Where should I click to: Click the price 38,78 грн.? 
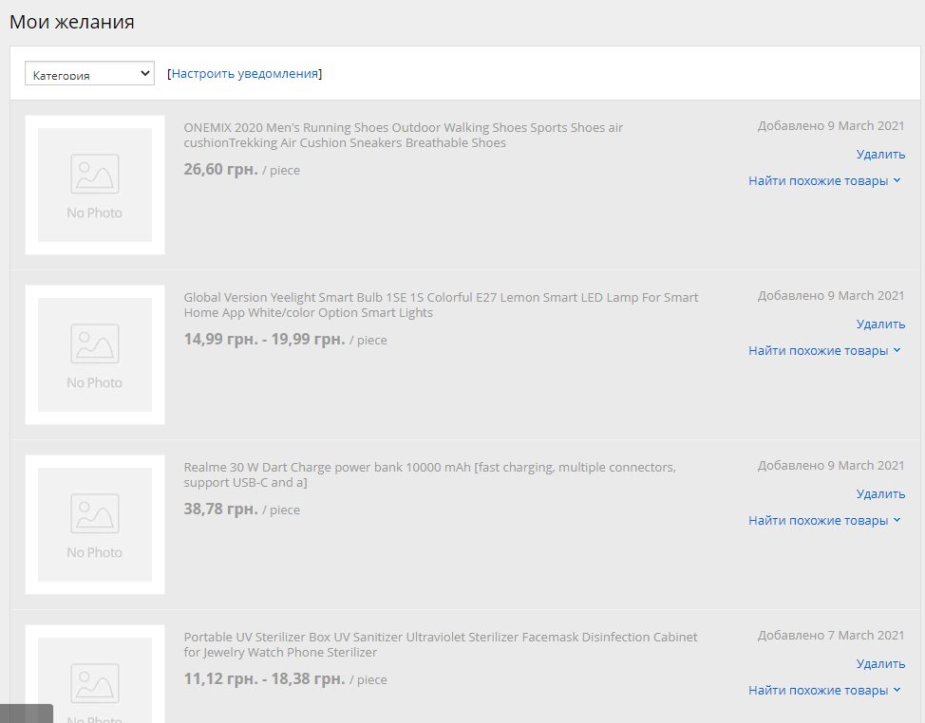coord(220,509)
